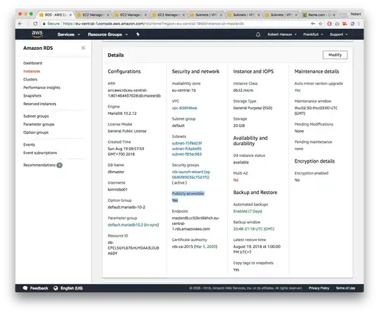Go back with the browser back arrow
The image size is (379, 314).
20,24
